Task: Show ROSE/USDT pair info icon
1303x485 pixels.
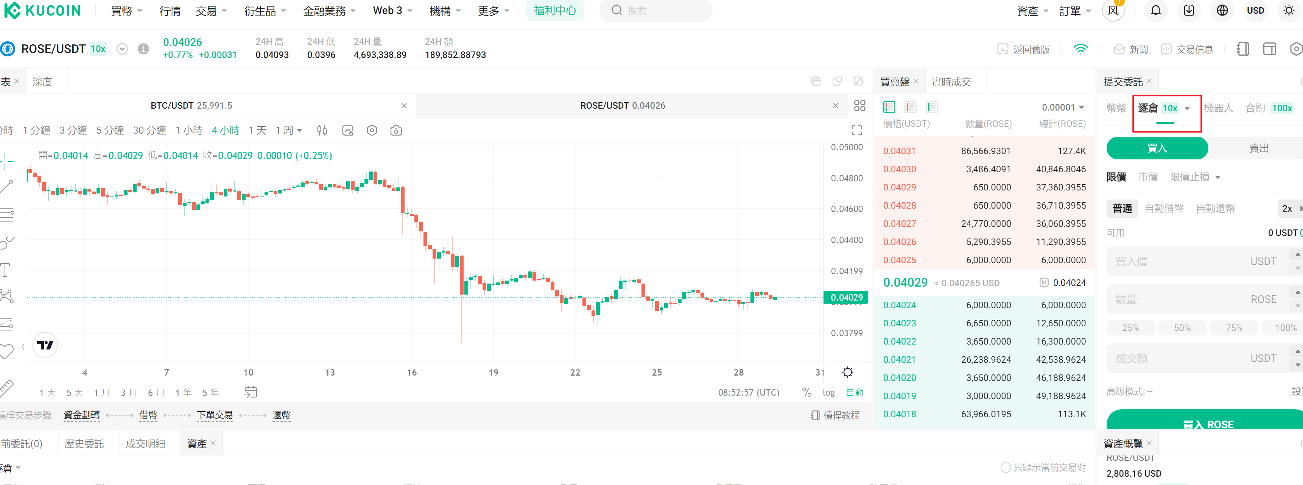Action: pyautogui.click(x=144, y=49)
